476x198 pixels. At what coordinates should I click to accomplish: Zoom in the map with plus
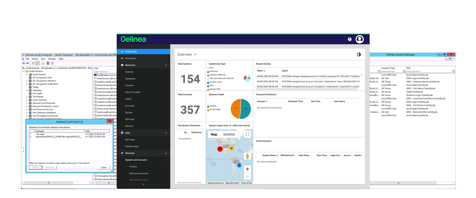click(x=247, y=169)
